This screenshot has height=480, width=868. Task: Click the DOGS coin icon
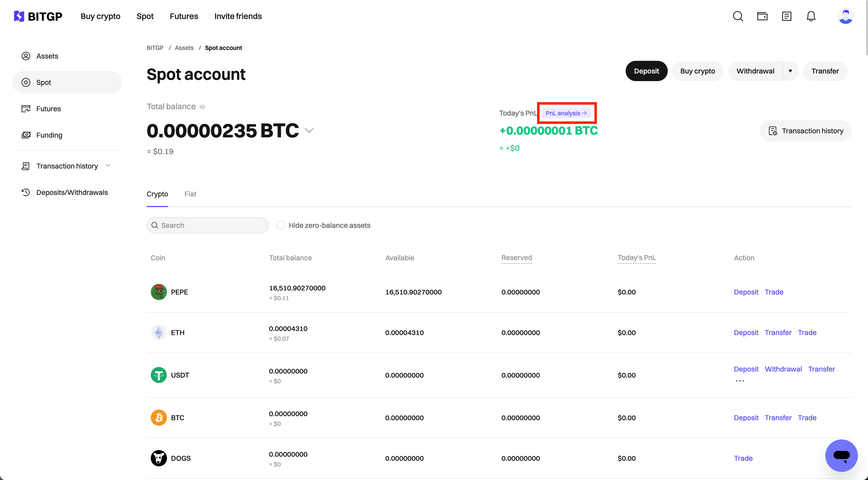(x=159, y=458)
